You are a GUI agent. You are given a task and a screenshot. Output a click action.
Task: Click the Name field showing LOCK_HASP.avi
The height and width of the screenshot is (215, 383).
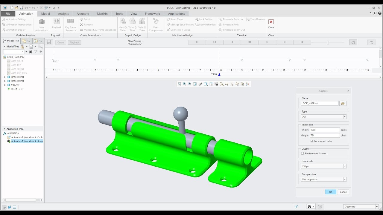pos(320,103)
